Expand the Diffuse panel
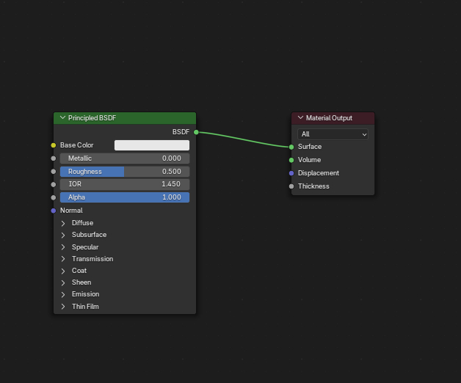The height and width of the screenshot is (383, 461). coord(63,223)
